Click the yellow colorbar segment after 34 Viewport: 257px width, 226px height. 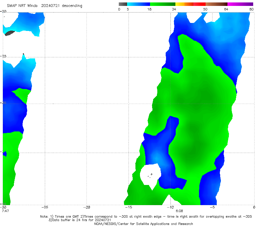180,4
